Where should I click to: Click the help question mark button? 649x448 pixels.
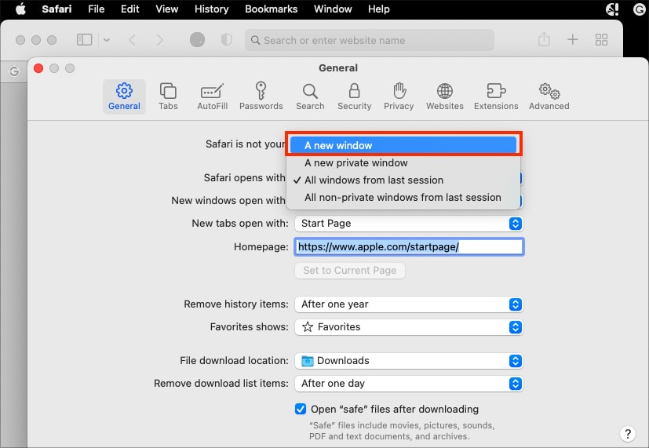628,434
